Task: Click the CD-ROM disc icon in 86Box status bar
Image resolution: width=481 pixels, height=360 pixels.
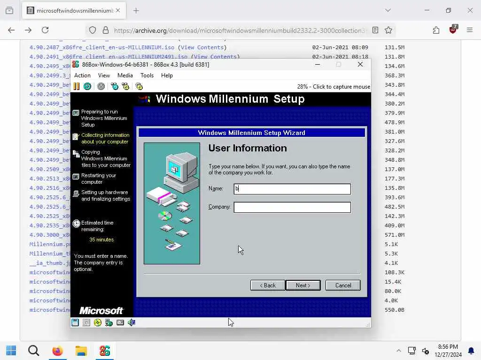Action: point(98,322)
